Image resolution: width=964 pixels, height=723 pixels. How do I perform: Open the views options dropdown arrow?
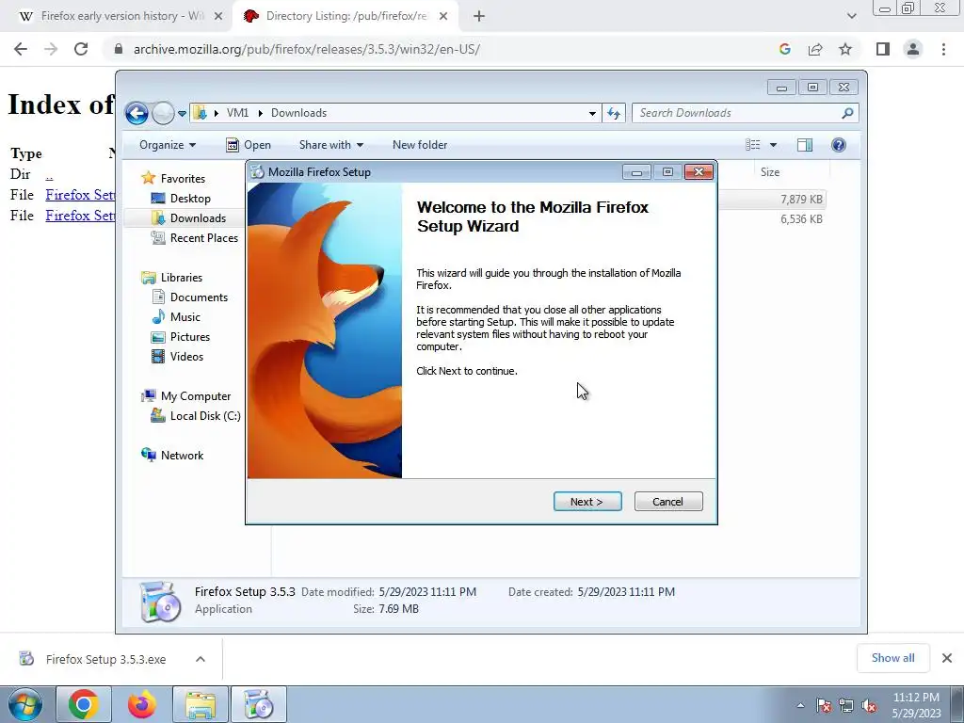(x=774, y=145)
